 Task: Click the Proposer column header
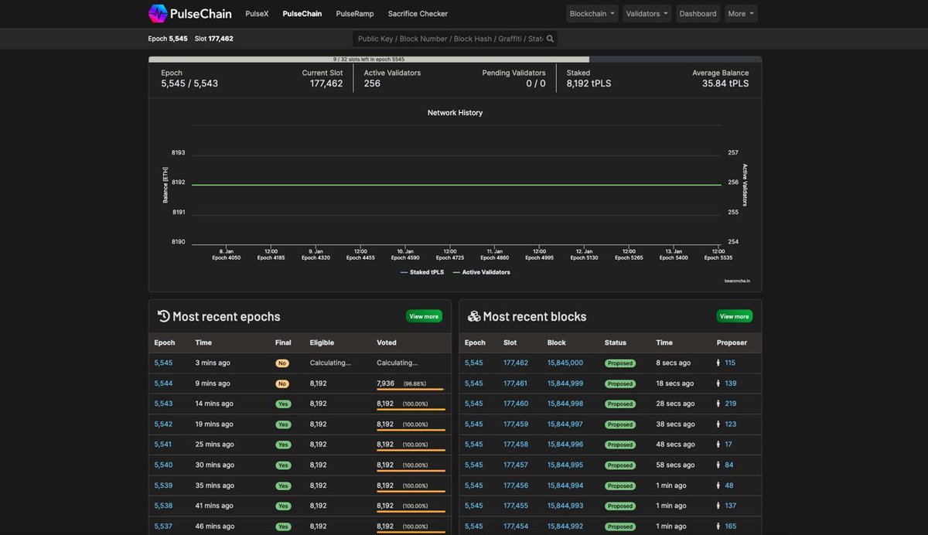[732, 342]
